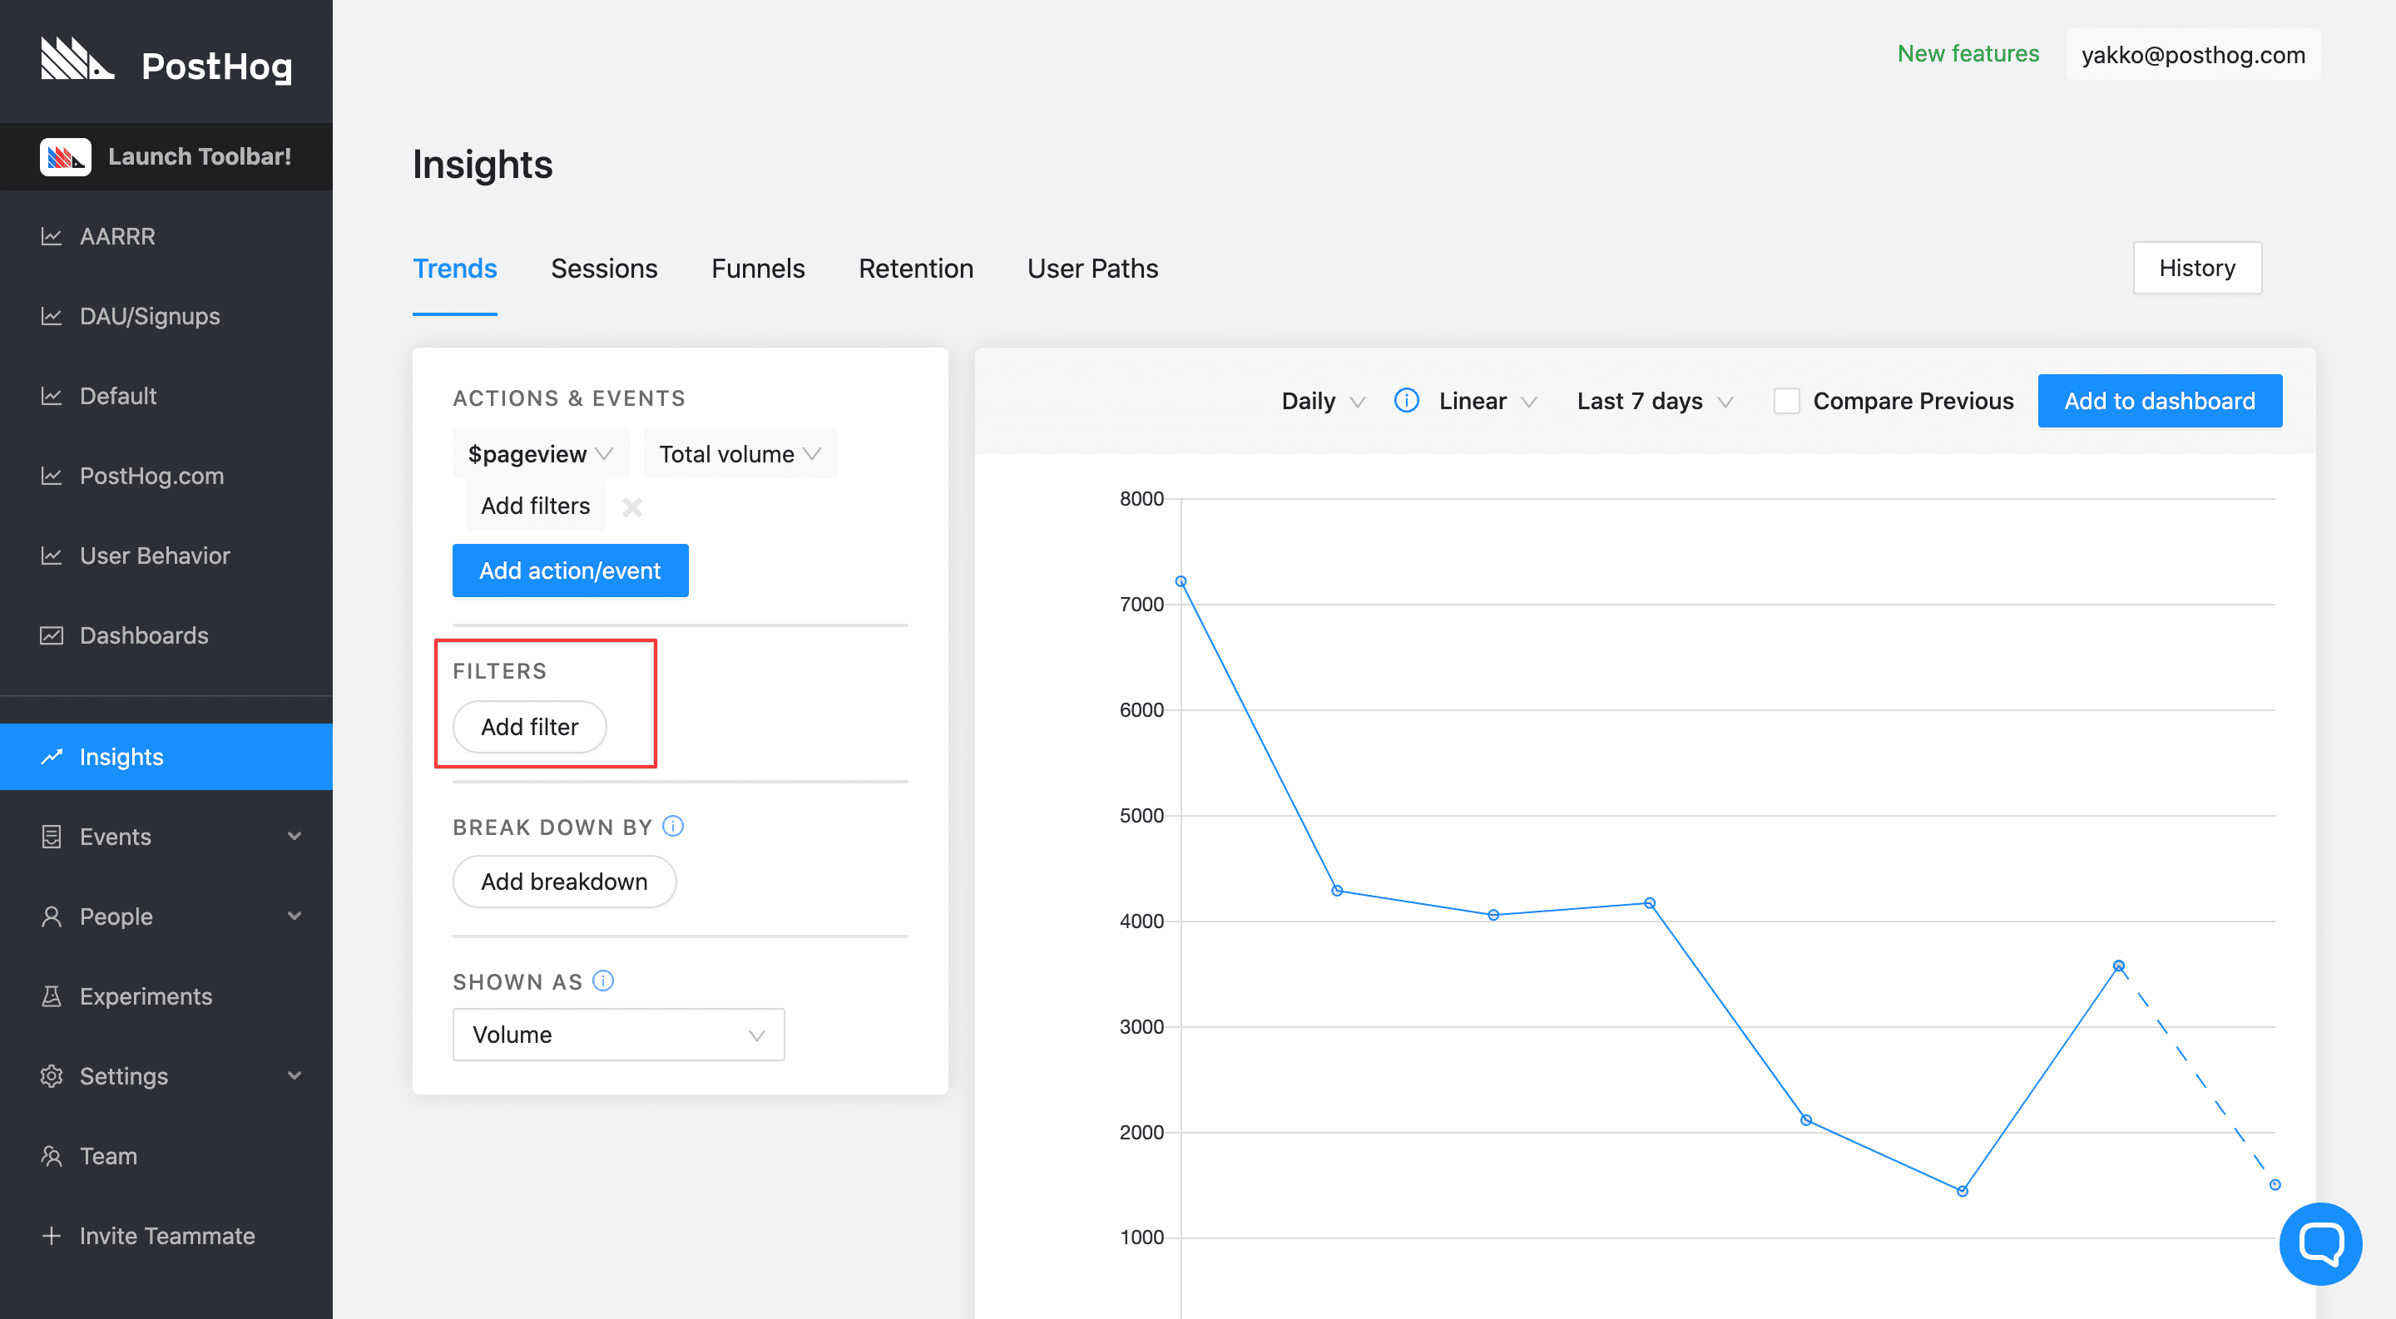Click the Events list icon
2396x1319 pixels.
(51, 837)
